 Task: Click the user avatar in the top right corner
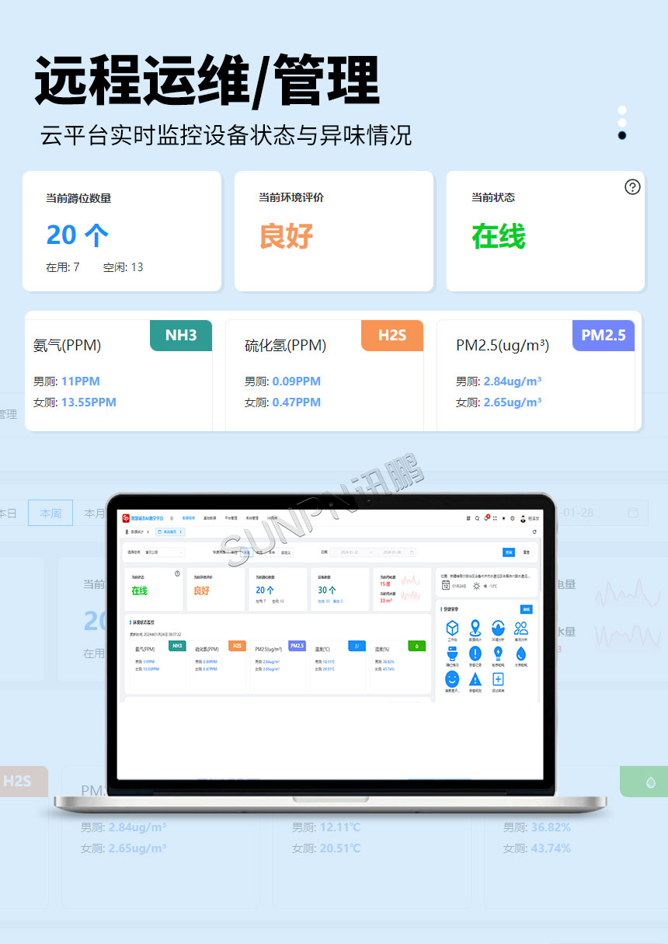pyautogui.click(x=523, y=519)
